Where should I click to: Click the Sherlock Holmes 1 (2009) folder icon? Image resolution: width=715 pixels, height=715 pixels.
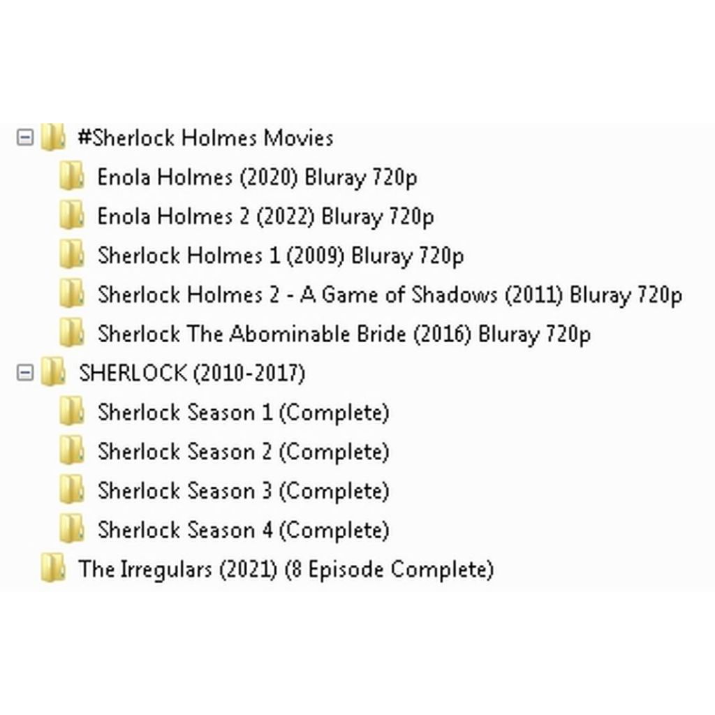click(x=72, y=254)
